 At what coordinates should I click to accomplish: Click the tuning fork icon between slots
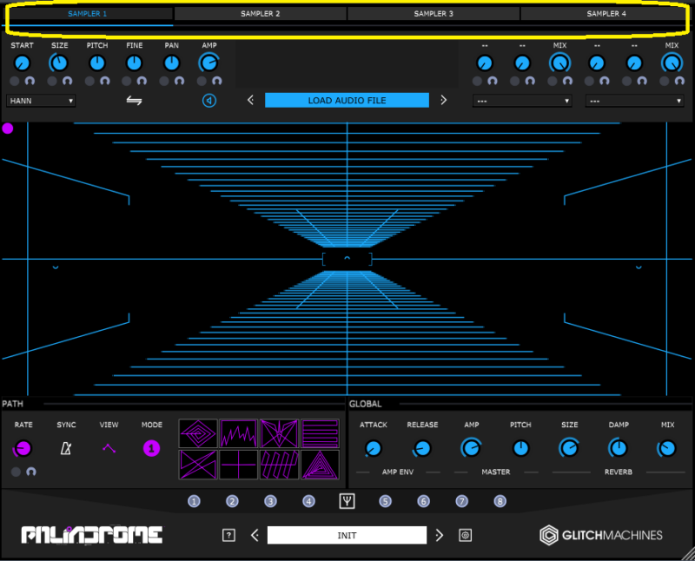click(347, 501)
